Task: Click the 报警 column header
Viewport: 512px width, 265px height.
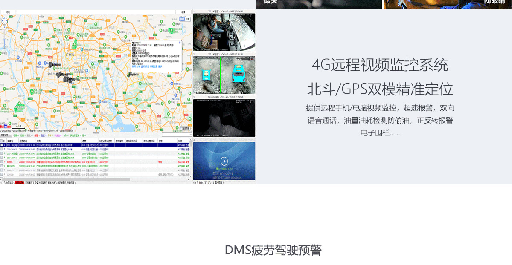Action: coord(168,141)
